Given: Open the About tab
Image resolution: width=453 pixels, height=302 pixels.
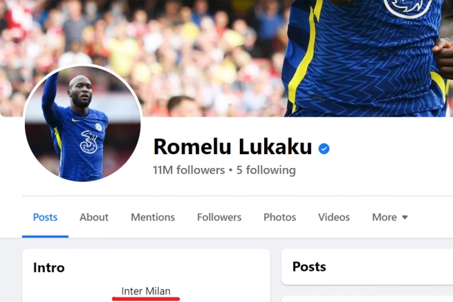Looking at the screenshot, I should (x=94, y=217).
